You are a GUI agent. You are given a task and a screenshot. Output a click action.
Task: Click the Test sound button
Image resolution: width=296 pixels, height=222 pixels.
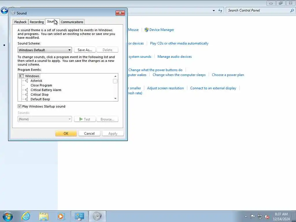85,119
